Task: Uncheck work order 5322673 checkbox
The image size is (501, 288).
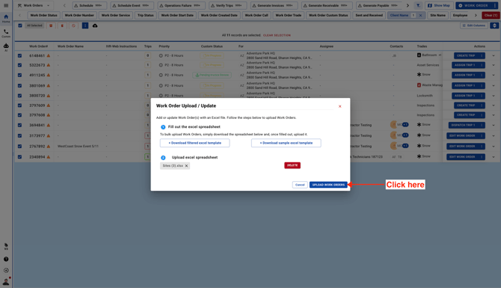Action: coord(19,65)
